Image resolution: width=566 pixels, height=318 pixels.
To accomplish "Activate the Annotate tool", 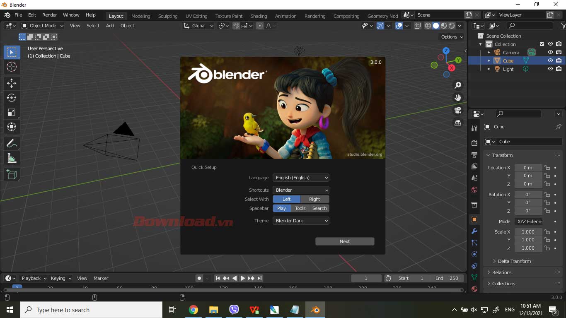I will point(12,143).
